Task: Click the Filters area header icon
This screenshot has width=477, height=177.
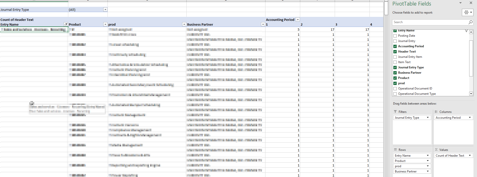Action: click(395, 112)
